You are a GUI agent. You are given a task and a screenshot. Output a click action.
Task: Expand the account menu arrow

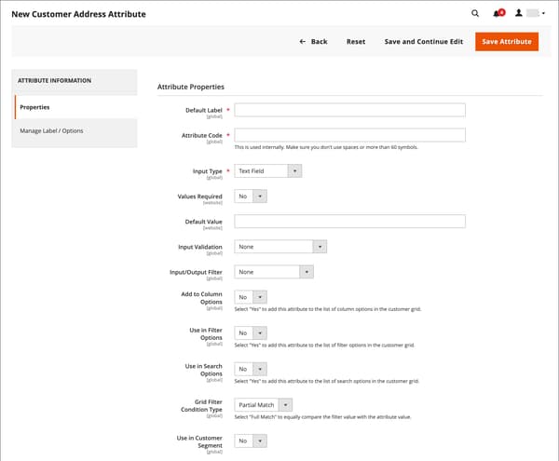[543, 14]
